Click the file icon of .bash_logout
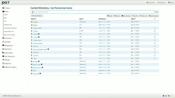The image size is (175, 98). coord(32,28)
